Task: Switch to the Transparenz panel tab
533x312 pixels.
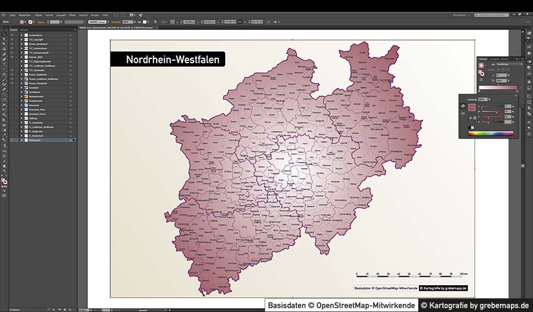Action: coord(495,58)
